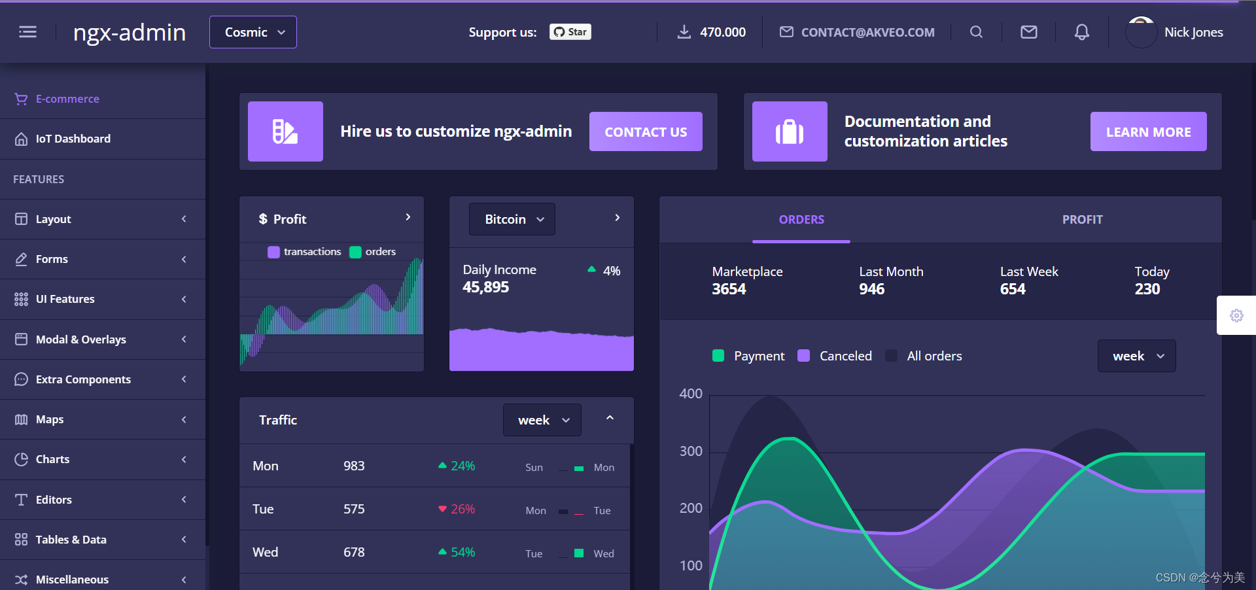Toggle transactions legend in Profit chart

click(x=305, y=252)
